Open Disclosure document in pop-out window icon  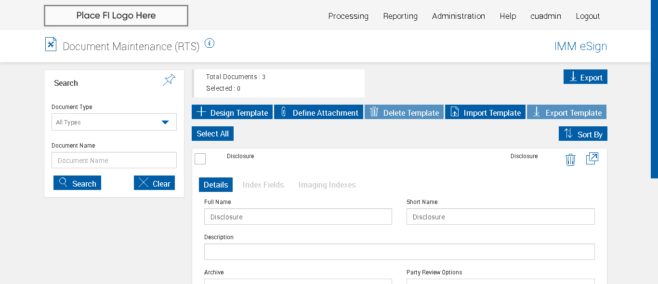[x=592, y=159]
